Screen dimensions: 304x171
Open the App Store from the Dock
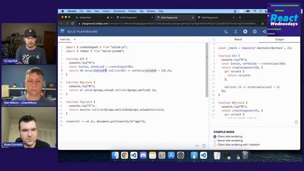tap(171, 155)
